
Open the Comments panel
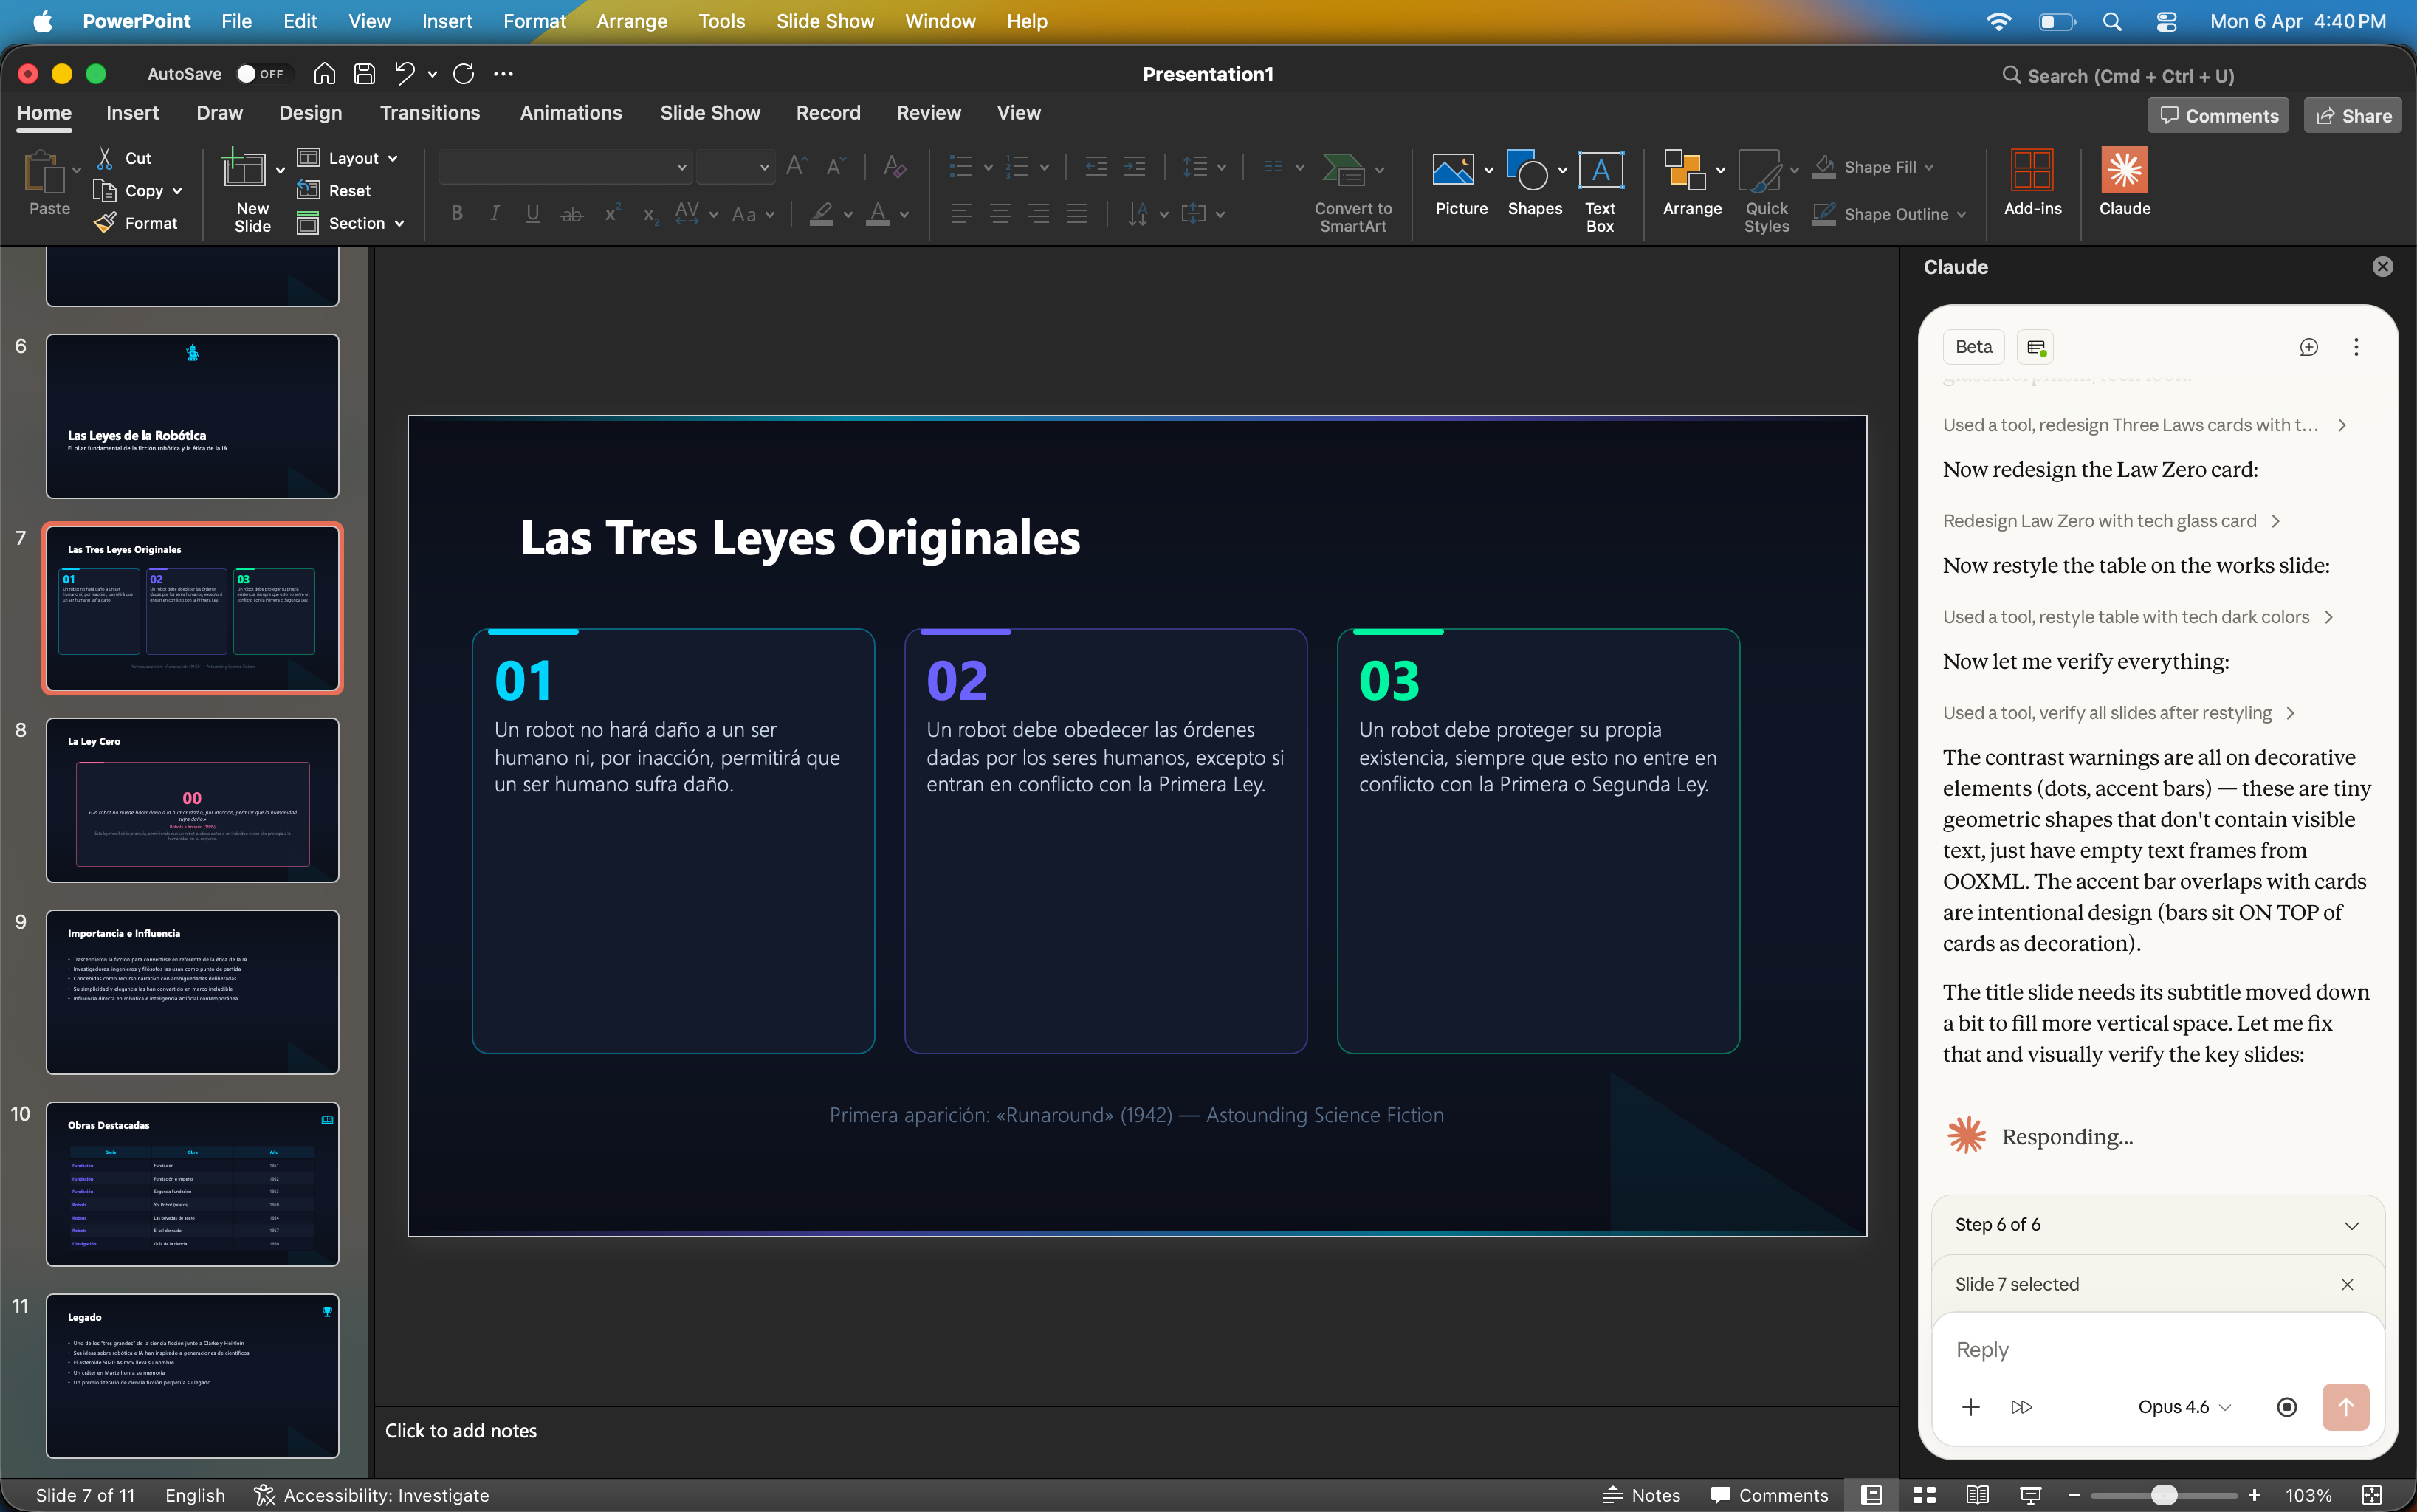pyautogui.click(x=2217, y=114)
